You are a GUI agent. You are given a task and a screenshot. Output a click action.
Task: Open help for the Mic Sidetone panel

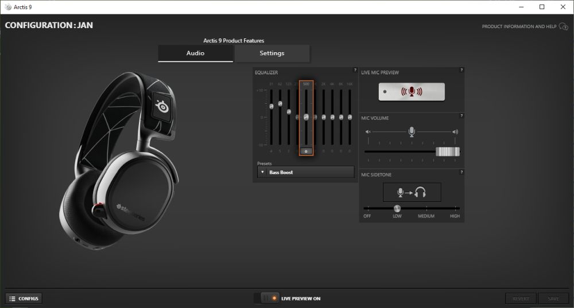point(461,172)
